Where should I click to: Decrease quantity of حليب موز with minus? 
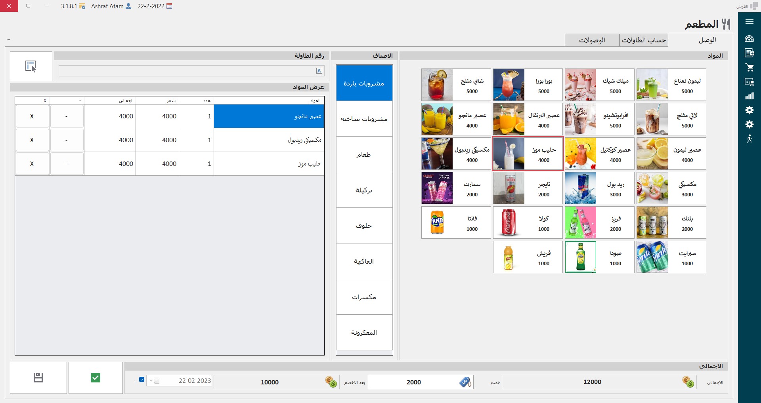(67, 164)
